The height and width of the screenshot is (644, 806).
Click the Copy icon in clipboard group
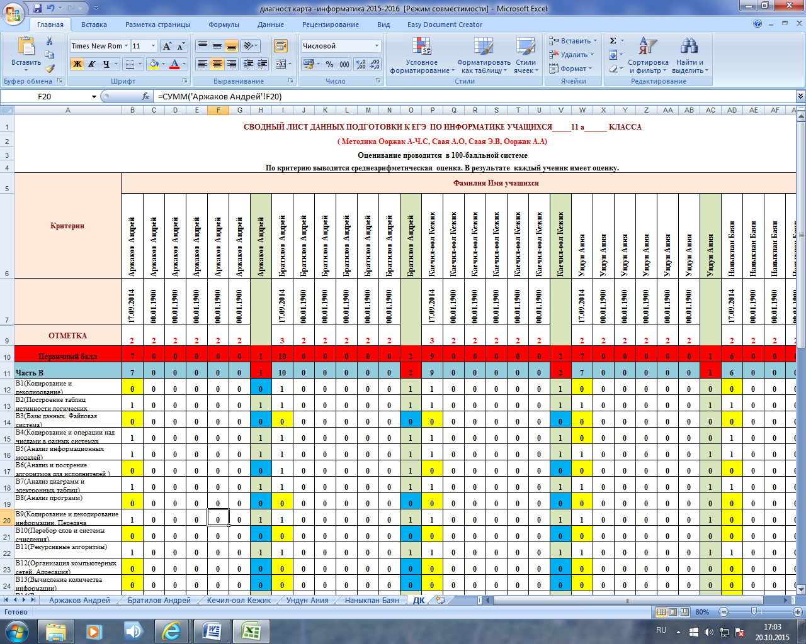pyautogui.click(x=50, y=55)
